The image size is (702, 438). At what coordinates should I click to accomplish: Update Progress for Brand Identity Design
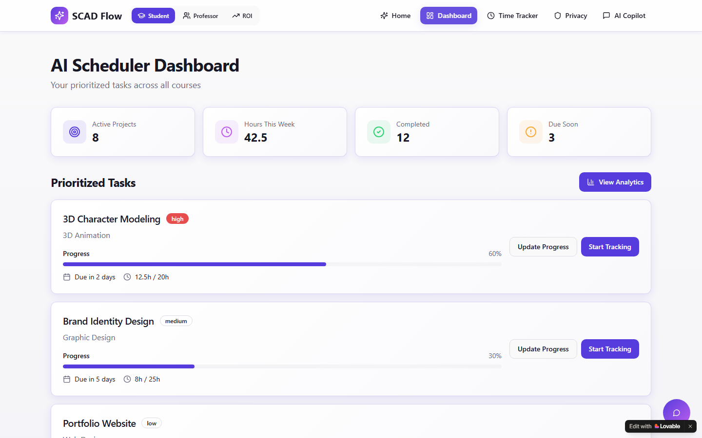pos(543,349)
